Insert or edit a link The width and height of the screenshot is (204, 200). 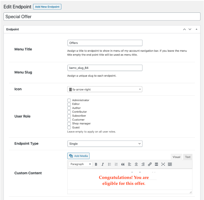pos(150,164)
